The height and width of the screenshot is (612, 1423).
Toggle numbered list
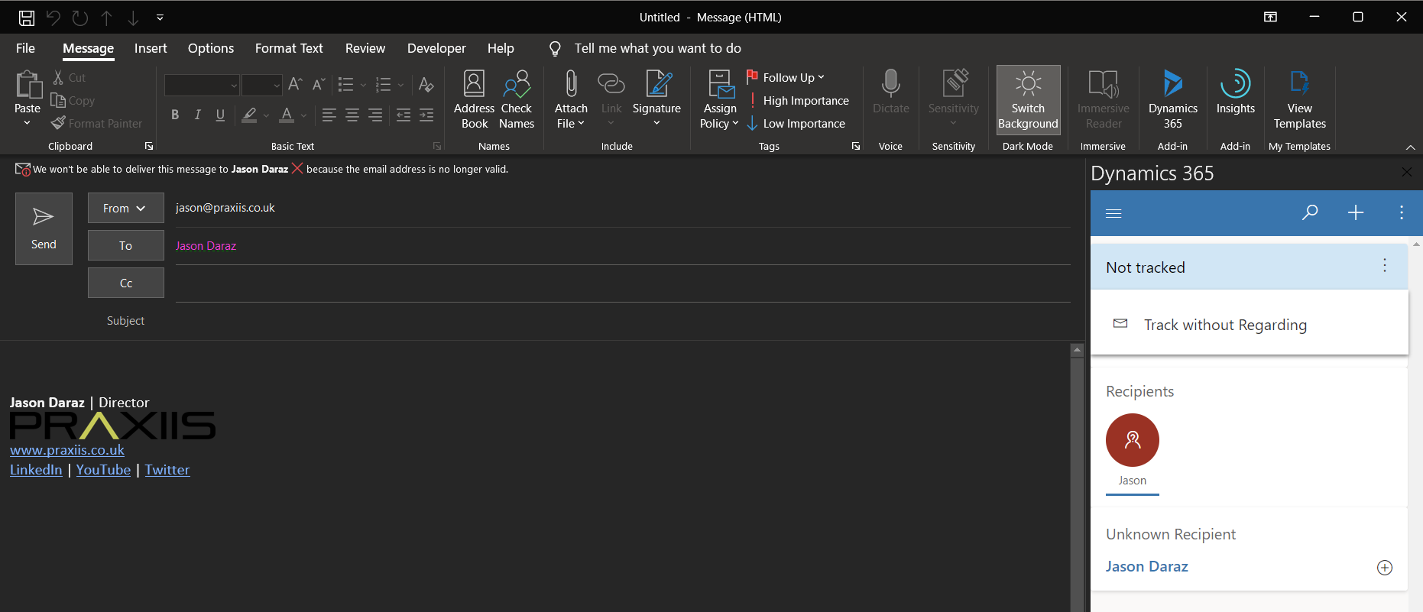[x=383, y=84]
